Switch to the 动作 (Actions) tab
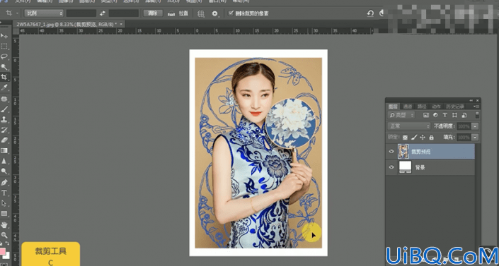The width and height of the screenshot is (499, 266). coord(436,107)
